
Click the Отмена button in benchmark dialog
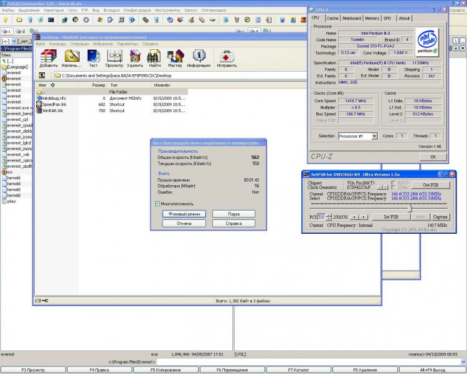[x=184, y=223]
